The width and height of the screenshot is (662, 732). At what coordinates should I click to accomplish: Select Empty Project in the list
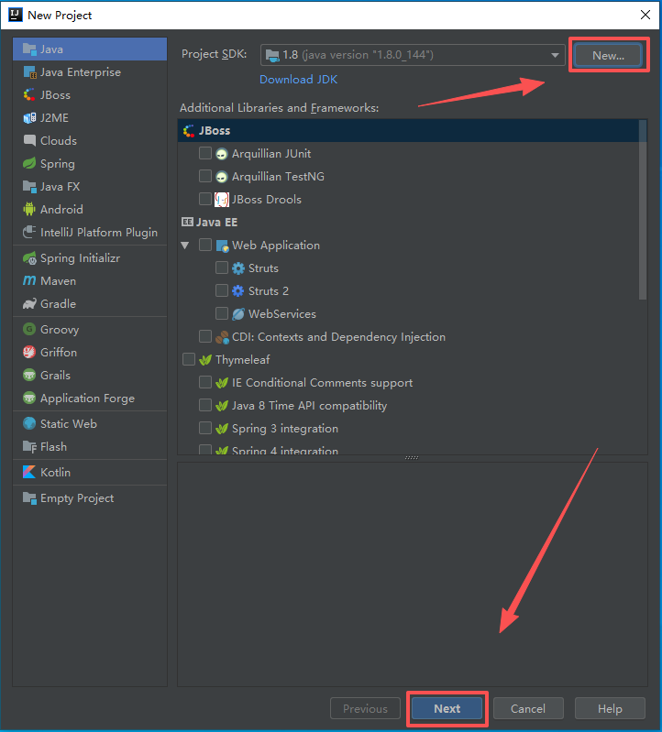90,498
